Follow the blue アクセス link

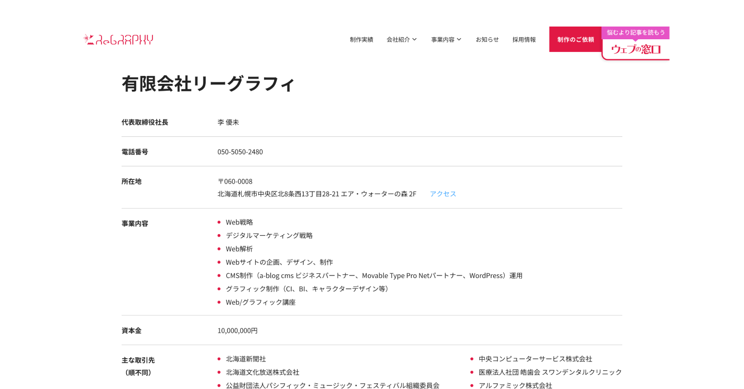pyautogui.click(x=443, y=194)
